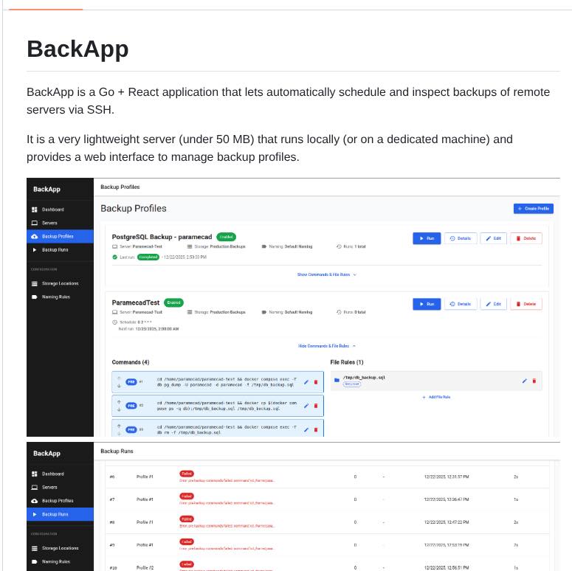Click Dashboard icon in Backup Runs screenshot sidebar
The image size is (572, 571).
34,474
